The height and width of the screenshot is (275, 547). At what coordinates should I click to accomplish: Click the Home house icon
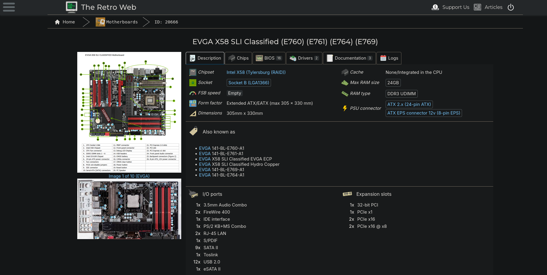(x=57, y=22)
